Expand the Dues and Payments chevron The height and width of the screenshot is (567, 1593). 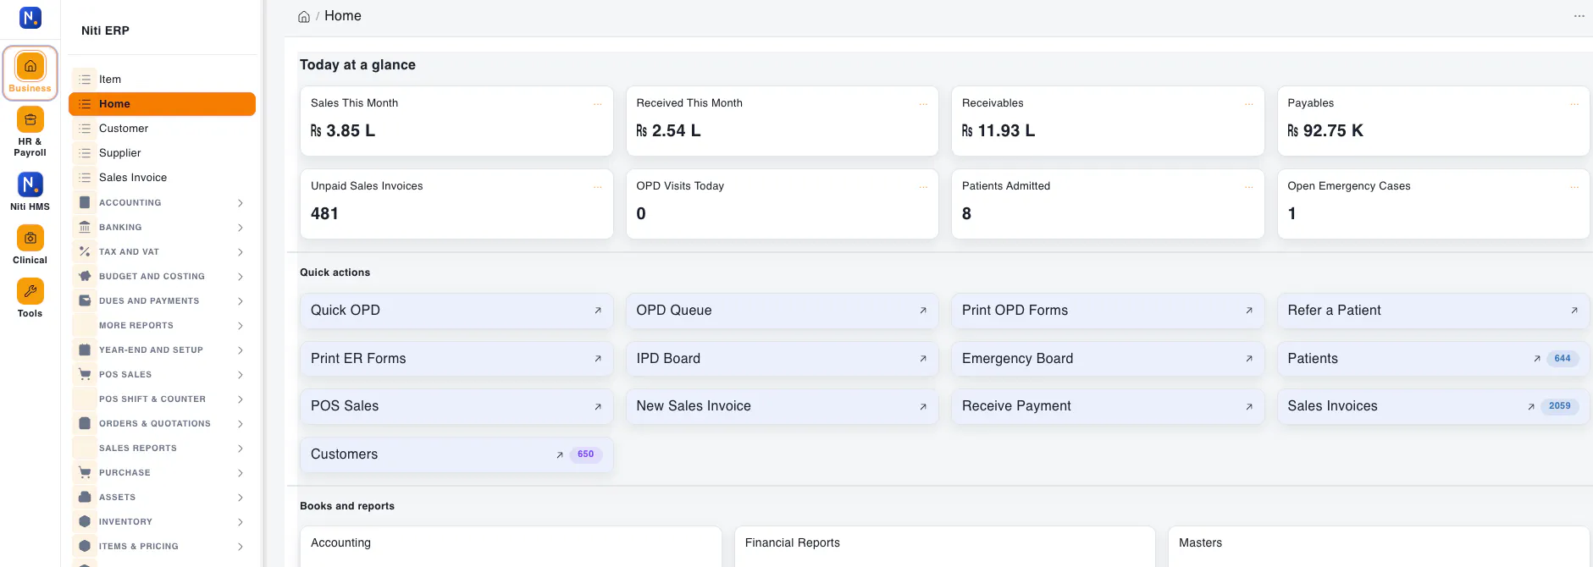[x=241, y=301]
